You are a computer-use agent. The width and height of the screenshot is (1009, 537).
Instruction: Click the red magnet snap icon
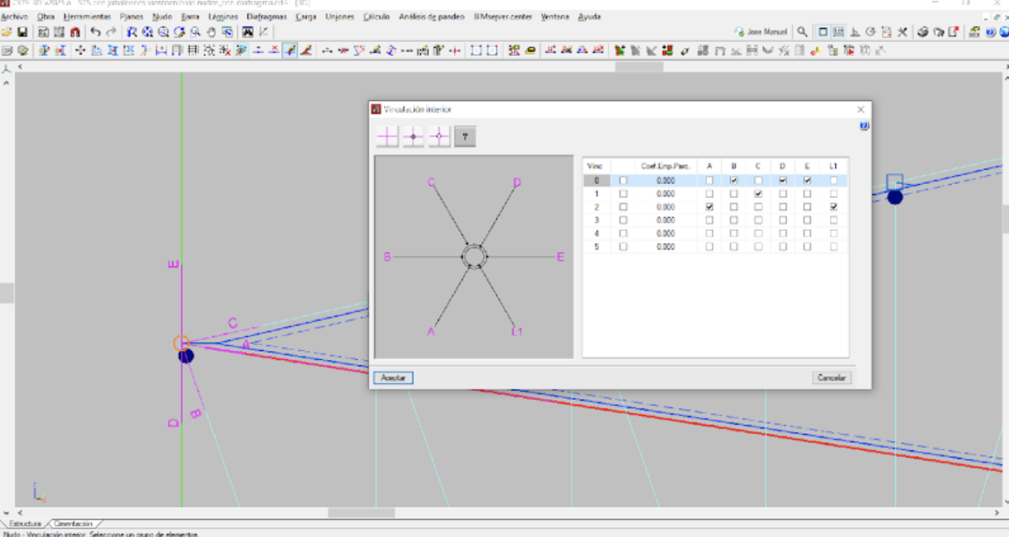coord(75,32)
